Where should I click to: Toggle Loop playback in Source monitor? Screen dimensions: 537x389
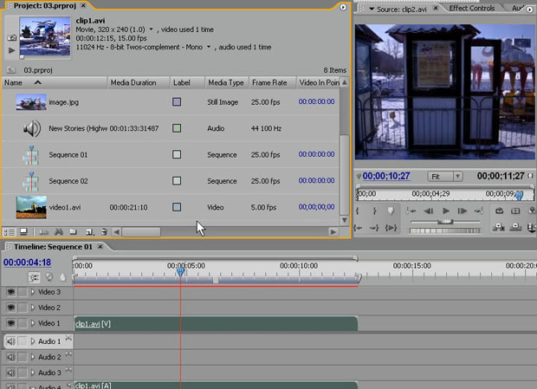500,211
